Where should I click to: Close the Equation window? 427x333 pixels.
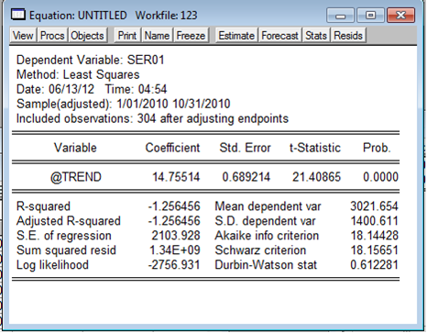click(x=400, y=16)
